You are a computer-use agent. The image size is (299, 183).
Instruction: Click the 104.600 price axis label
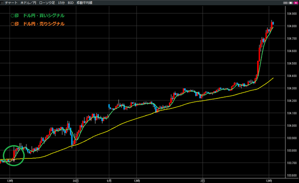pyautogui.click(x=292, y=51)
